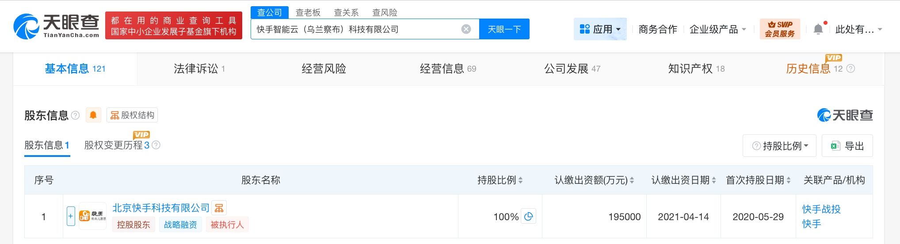Click the TianYanCha logo
Image resolution: width=900 pixels, height=244 pixels.
tap(57, 26)
